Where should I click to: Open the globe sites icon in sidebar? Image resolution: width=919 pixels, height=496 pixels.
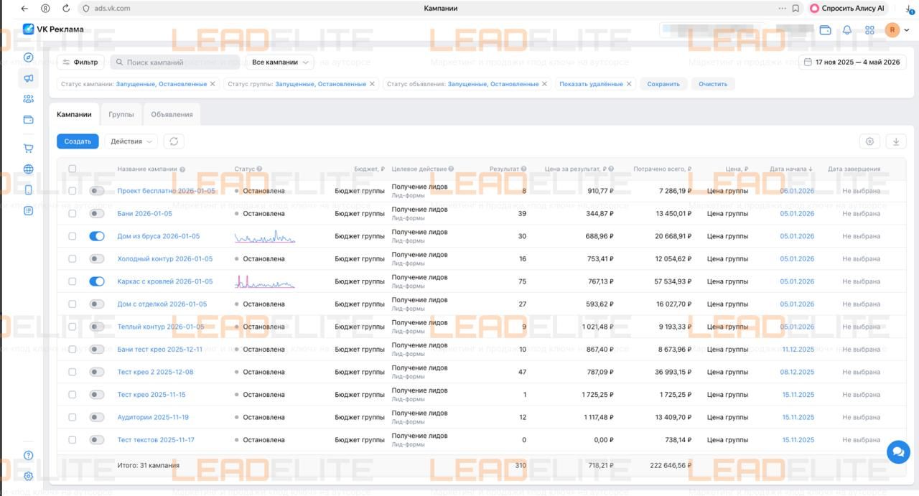[29, 169]
